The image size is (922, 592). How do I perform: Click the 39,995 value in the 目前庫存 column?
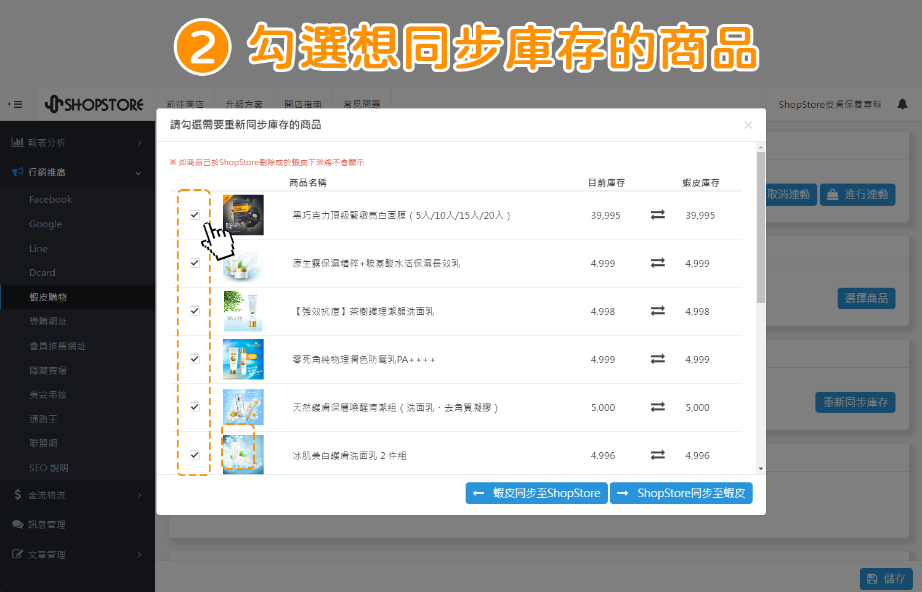pos(605,215)
